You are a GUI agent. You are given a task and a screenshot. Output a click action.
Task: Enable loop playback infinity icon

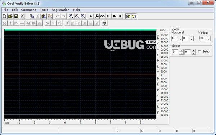coord(103,16)
